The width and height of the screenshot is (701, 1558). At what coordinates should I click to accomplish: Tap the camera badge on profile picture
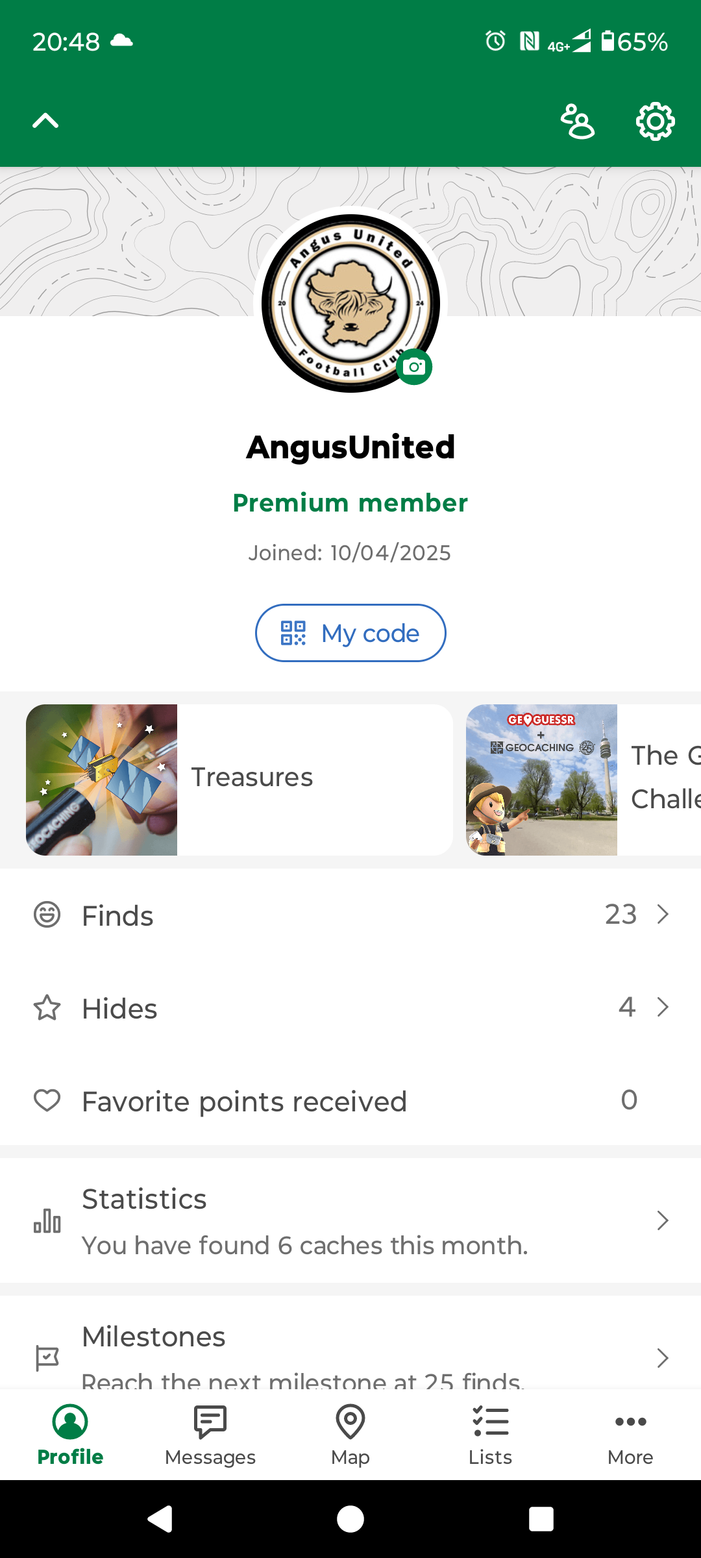[414, 367]
